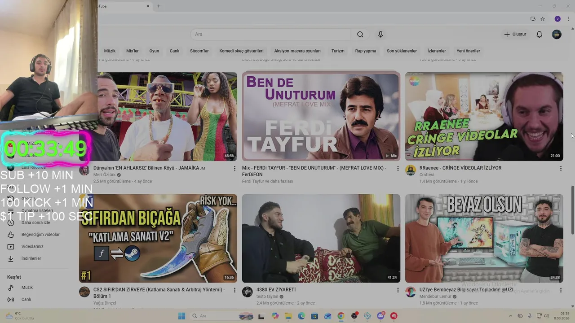Select the Turizm filter chip
This screenshot has height=323, width=575.
pyautogui.click(x=338, y=51)
